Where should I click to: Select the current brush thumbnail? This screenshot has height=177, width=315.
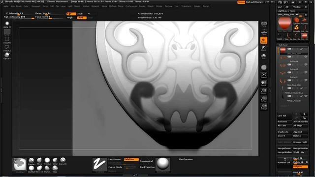pyautogui.click(x=19, y=165)
